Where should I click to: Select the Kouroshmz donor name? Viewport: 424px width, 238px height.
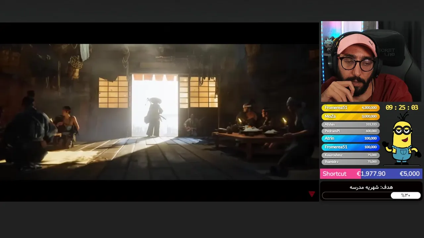click(334, 155)
